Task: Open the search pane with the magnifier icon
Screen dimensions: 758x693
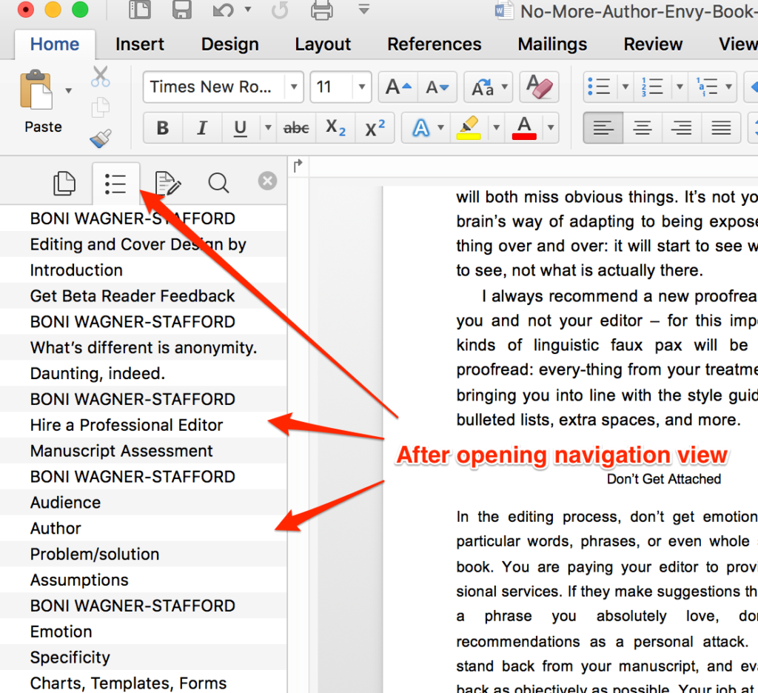Action: coord(218,183)
